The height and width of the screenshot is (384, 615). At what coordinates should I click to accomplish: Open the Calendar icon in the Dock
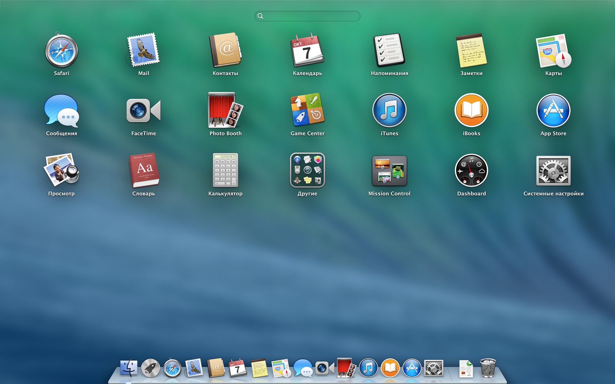point(238,368)
